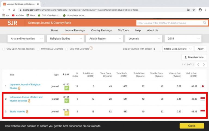Screen dimensions: 209x131
Task: Open the https://www.keme... bookmark
Action: tap(74, 15)
